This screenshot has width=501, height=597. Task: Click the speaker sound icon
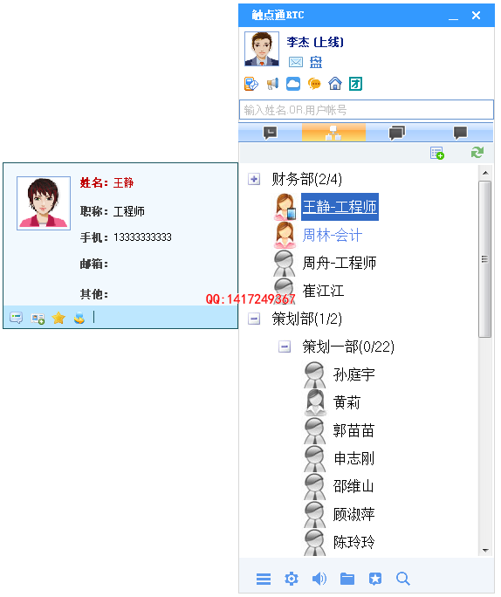pos(319,579)
